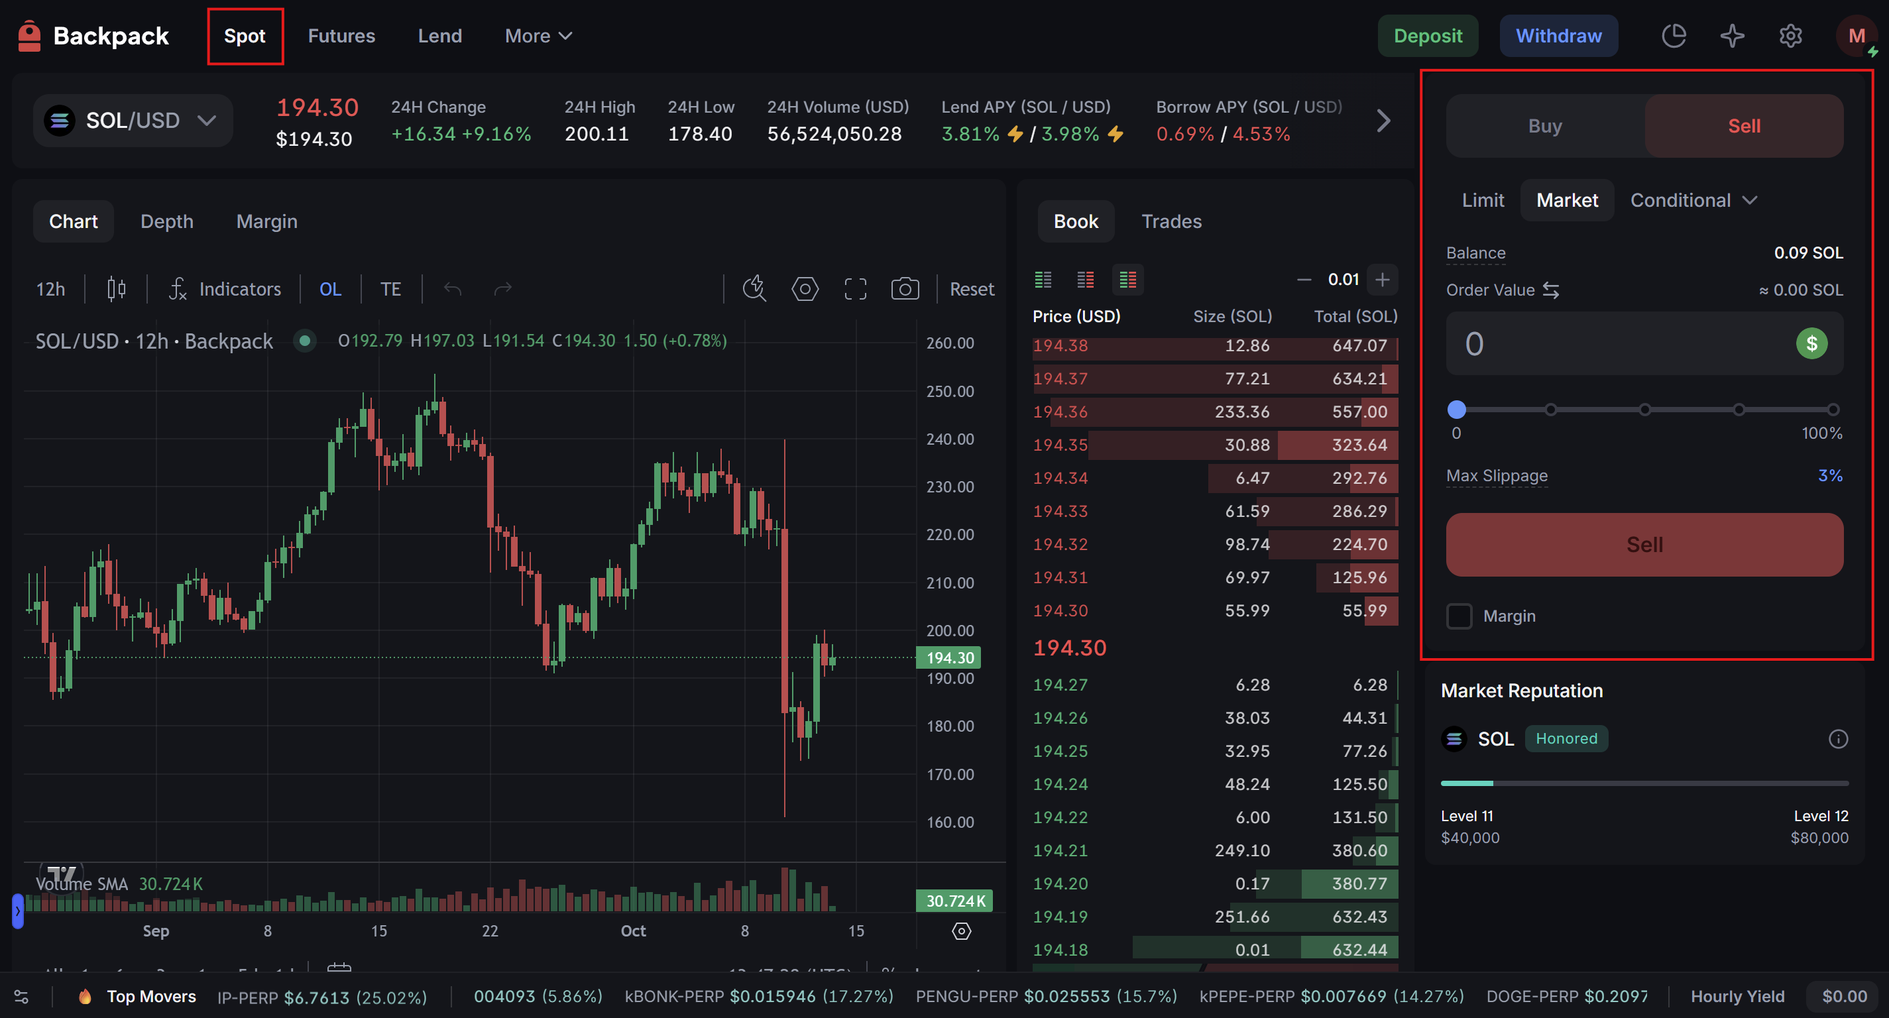
Task: Click the chart screenshot camera icon
Action: tap(905, 289)
